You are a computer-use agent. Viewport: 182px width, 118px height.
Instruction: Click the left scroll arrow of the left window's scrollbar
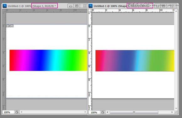pyautogui.click(x=21, y=112)
